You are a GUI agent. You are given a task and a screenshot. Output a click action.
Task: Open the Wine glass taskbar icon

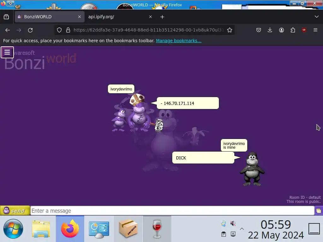click(157, 229)
